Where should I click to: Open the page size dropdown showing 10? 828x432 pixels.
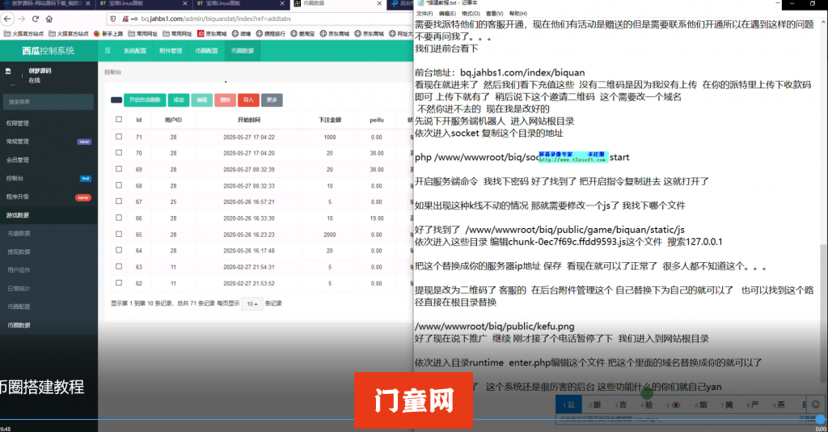tap(253, 303)
